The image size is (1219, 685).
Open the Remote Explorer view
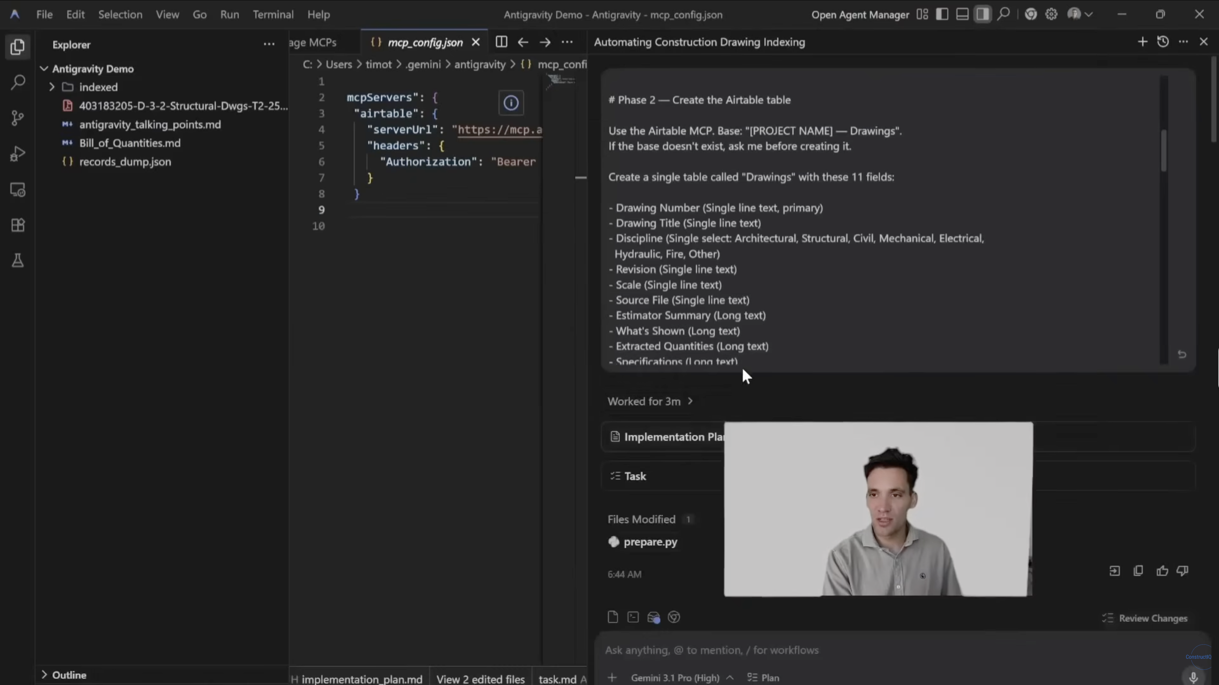point(17,190)
